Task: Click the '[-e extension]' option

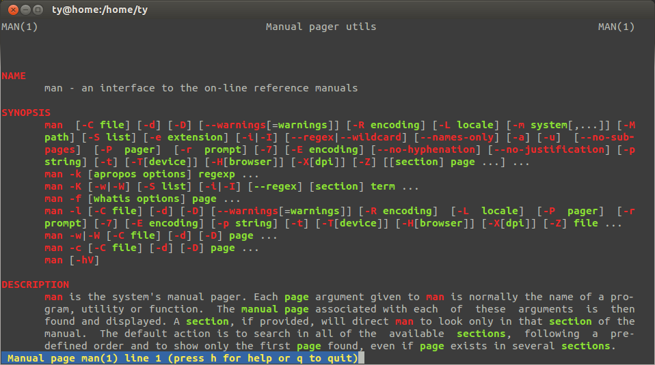Action: pyautogui.click(x=186, y=137)
